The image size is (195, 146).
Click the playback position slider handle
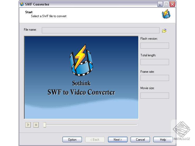click(x=45, y=125)
